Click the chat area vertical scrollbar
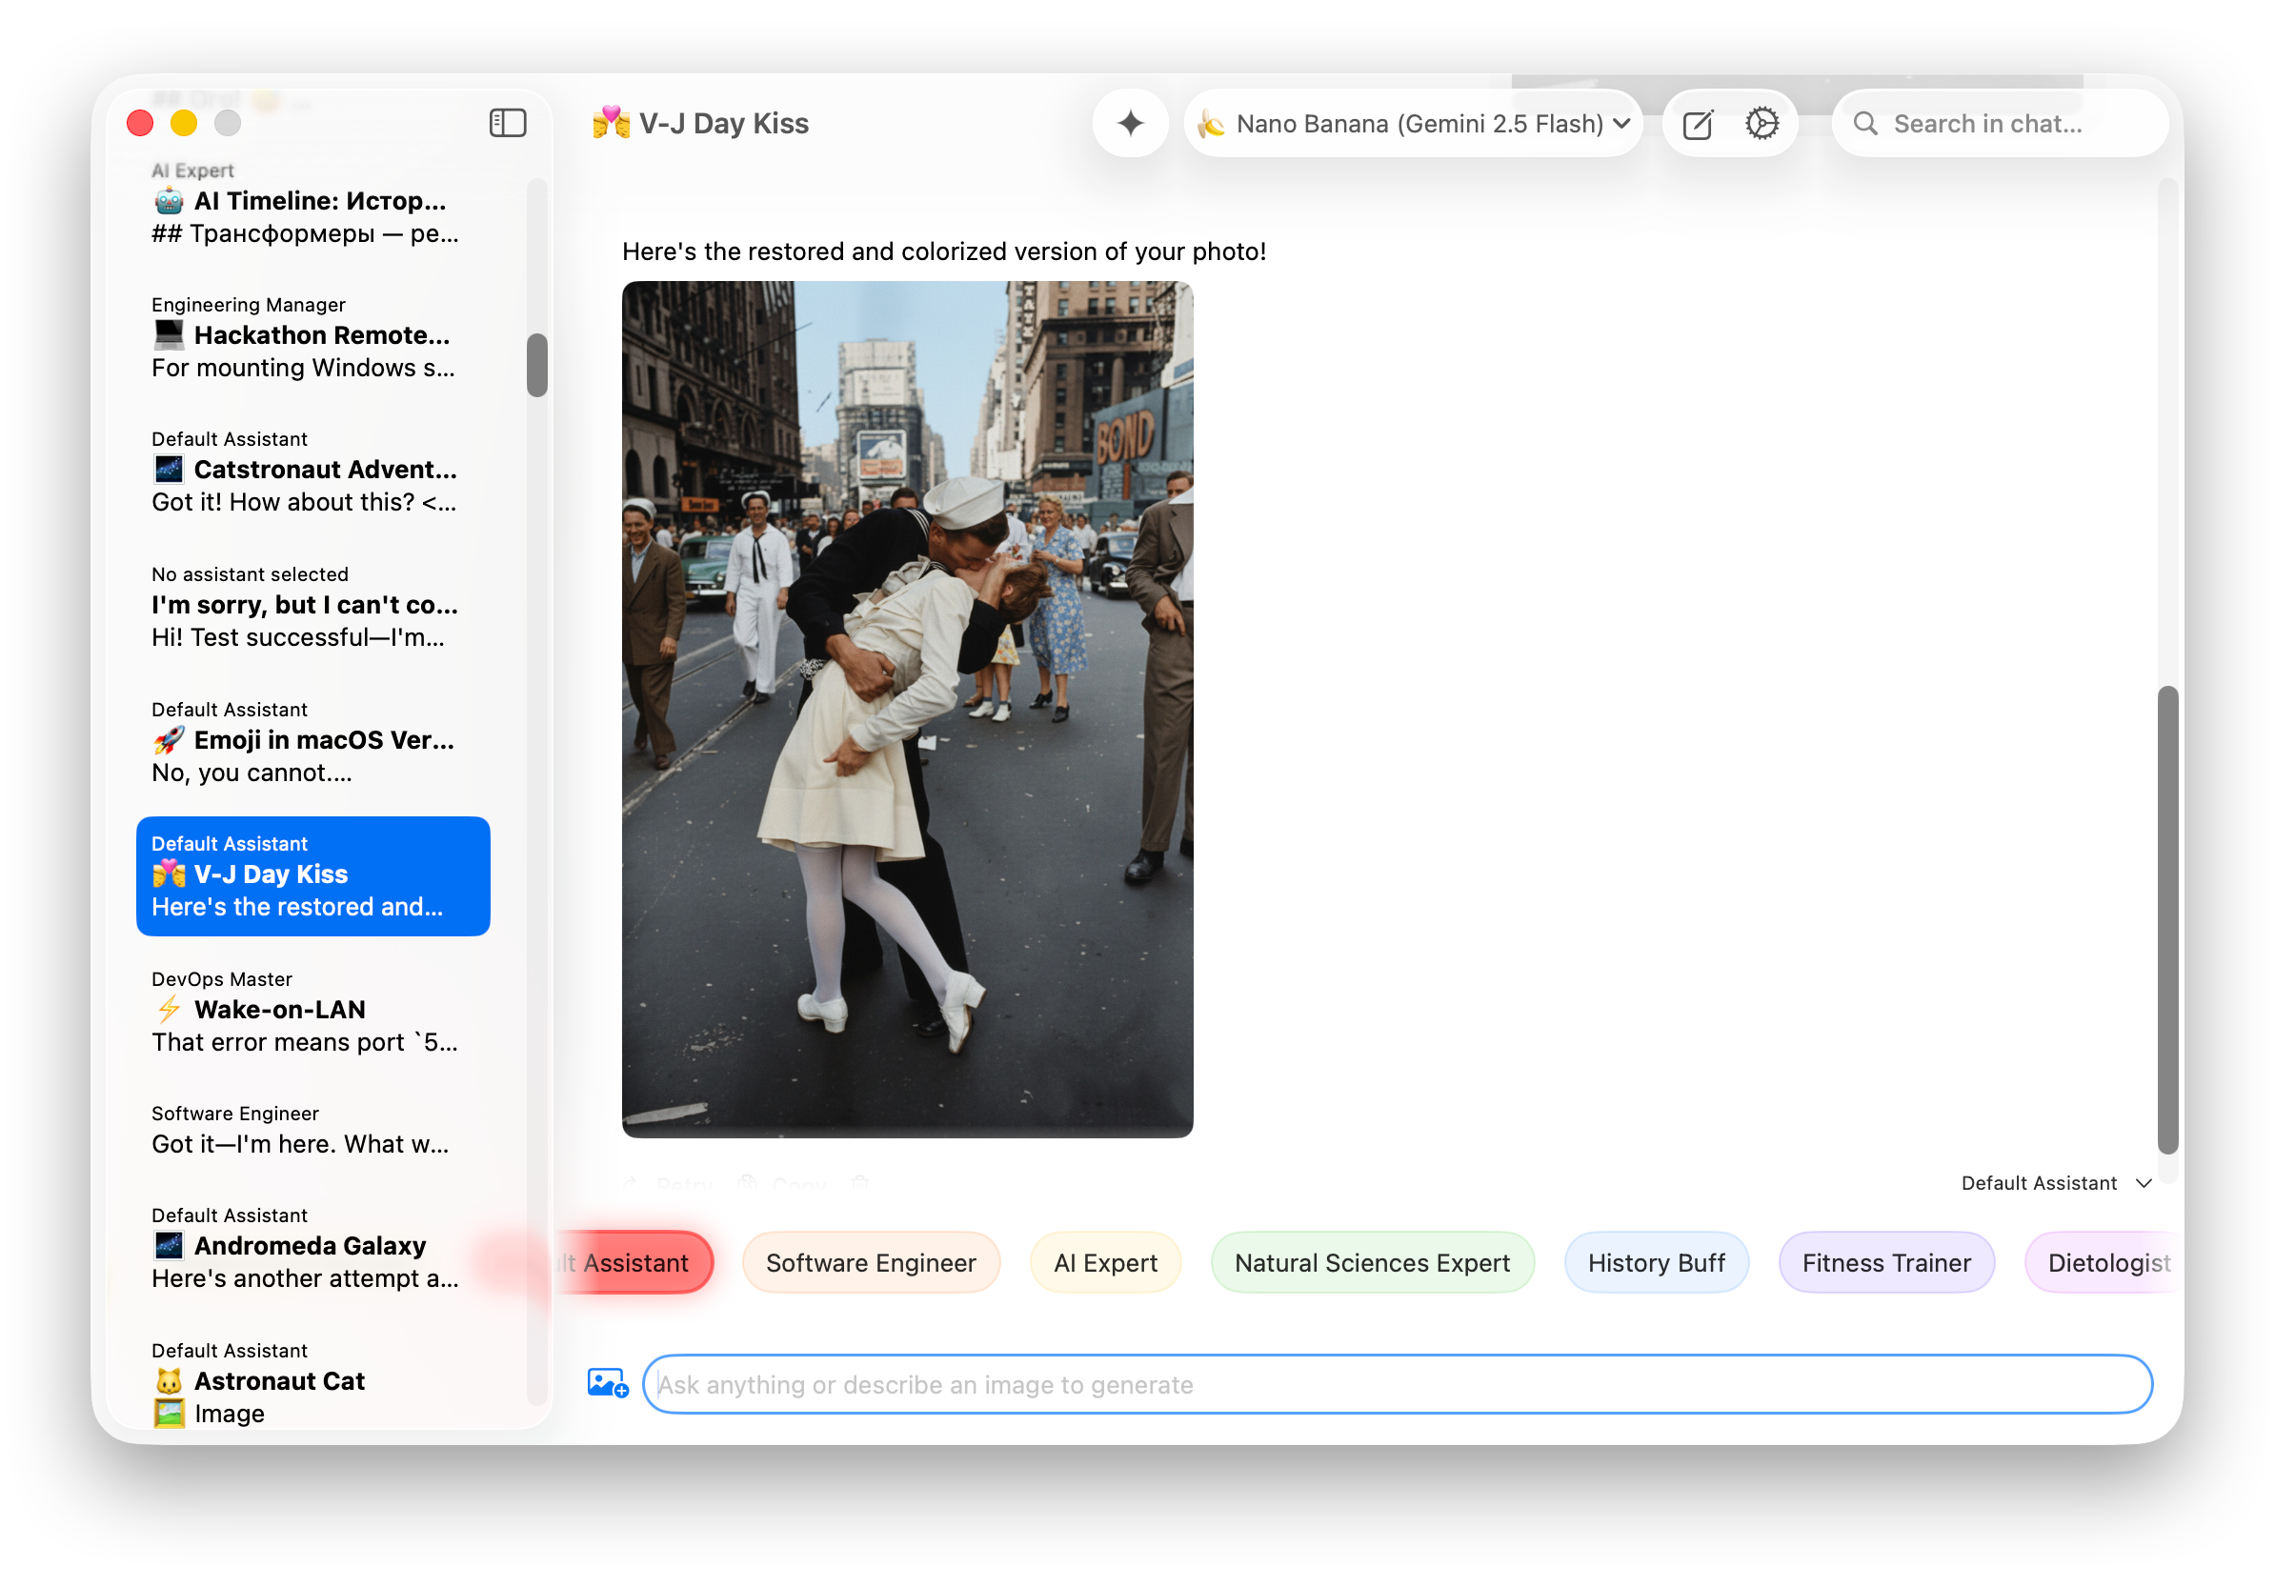Screen dimensions: 2275x1587 pos(2167,918)
